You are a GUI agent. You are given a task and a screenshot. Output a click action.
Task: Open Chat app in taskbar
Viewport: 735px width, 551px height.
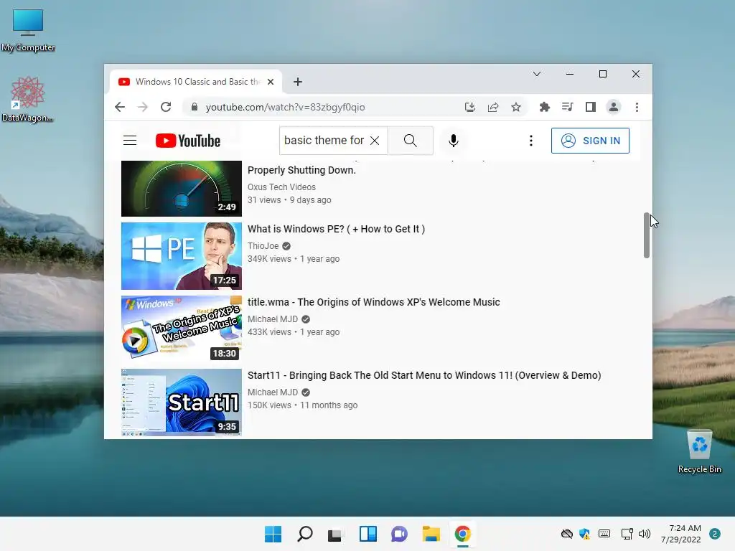click(399, 534)
